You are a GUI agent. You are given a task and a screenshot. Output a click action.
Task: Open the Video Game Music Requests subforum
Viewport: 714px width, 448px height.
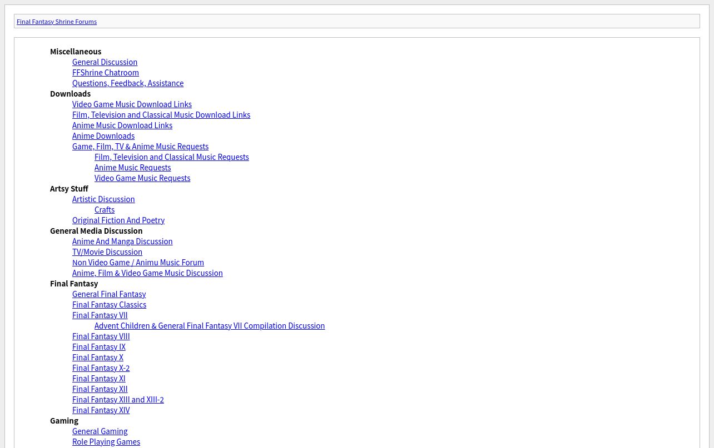(x=142, y=178)
